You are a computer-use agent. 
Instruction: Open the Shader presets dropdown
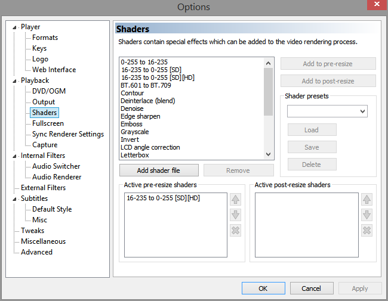click(327, 111)
